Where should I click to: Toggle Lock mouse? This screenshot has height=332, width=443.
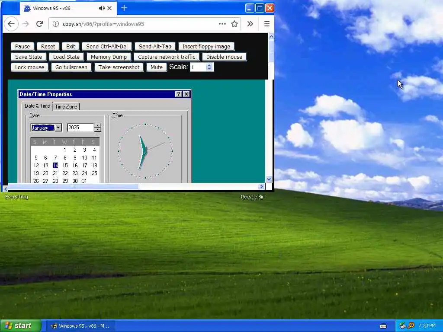click(30, 67)
